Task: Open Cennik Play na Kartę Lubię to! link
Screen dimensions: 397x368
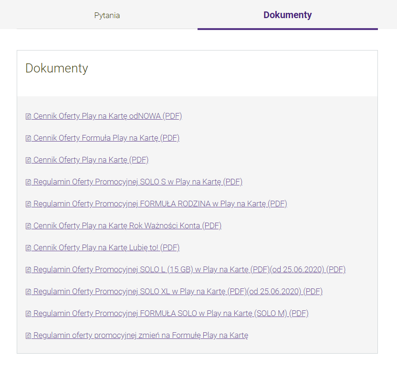Action: [x=106, y=247]
